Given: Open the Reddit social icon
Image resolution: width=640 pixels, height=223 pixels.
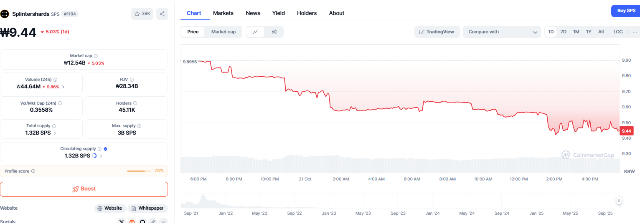Looking at the screenshot, I should point(132,221).
